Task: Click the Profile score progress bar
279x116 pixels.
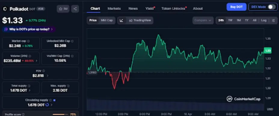Action: click(61, 115)
